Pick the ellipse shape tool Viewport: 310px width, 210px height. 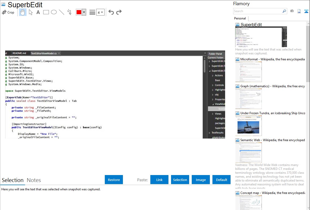[x=54, y=12]
